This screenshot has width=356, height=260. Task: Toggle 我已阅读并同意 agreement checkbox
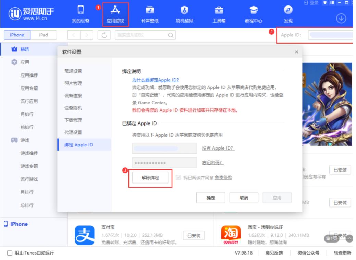coord(178,178)
